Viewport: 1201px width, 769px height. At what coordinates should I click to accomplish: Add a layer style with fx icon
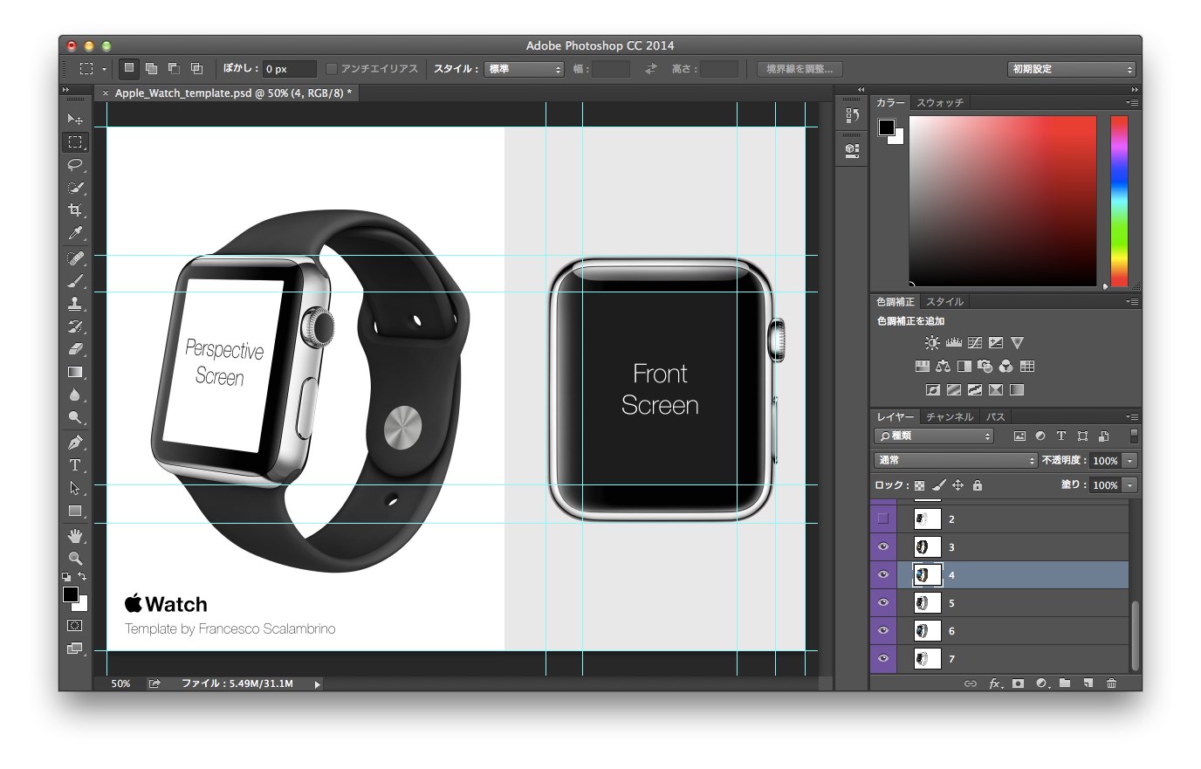tap(995, 683)
